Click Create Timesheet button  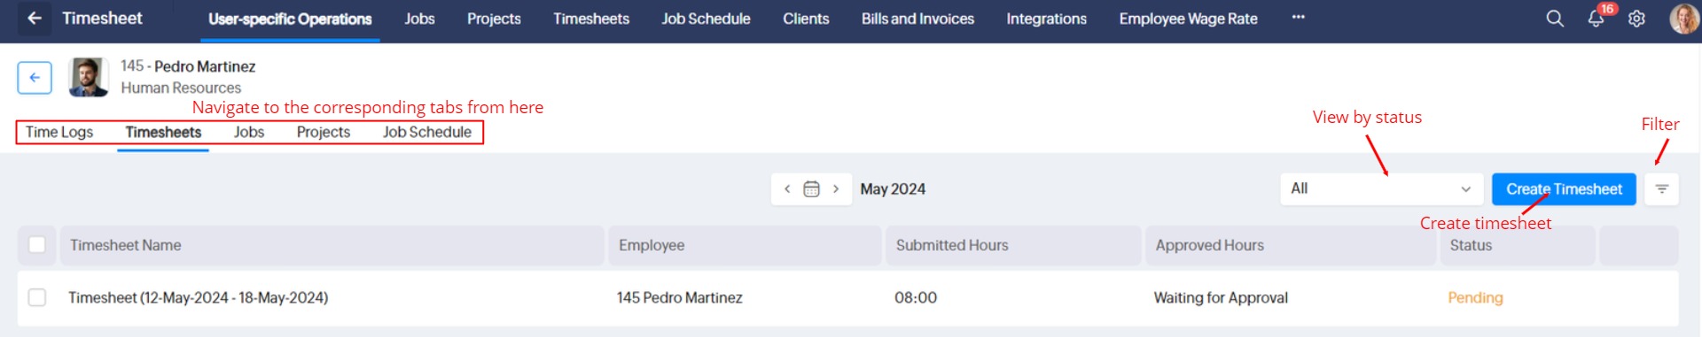(1564, 188)
